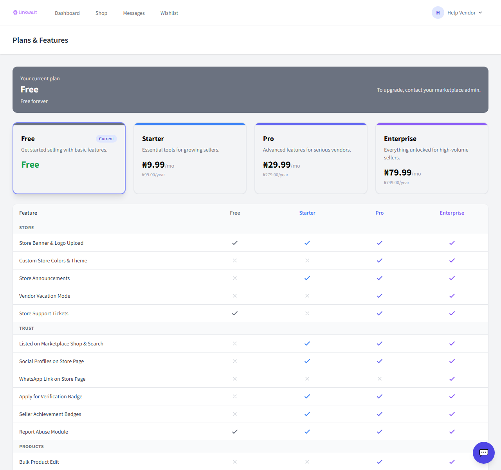Open Messages in the top navigation
The height and width of the screenshot is (470, 501).
pos(134,13)
